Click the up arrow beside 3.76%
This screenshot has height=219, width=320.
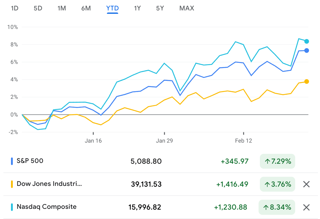pyautogui.click(x=267, y=185)
